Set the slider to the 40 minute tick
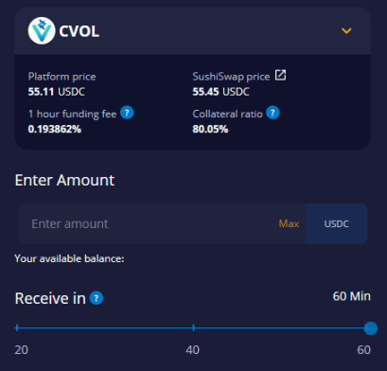This screenshot has height=371, width=387. coord(193,327)
